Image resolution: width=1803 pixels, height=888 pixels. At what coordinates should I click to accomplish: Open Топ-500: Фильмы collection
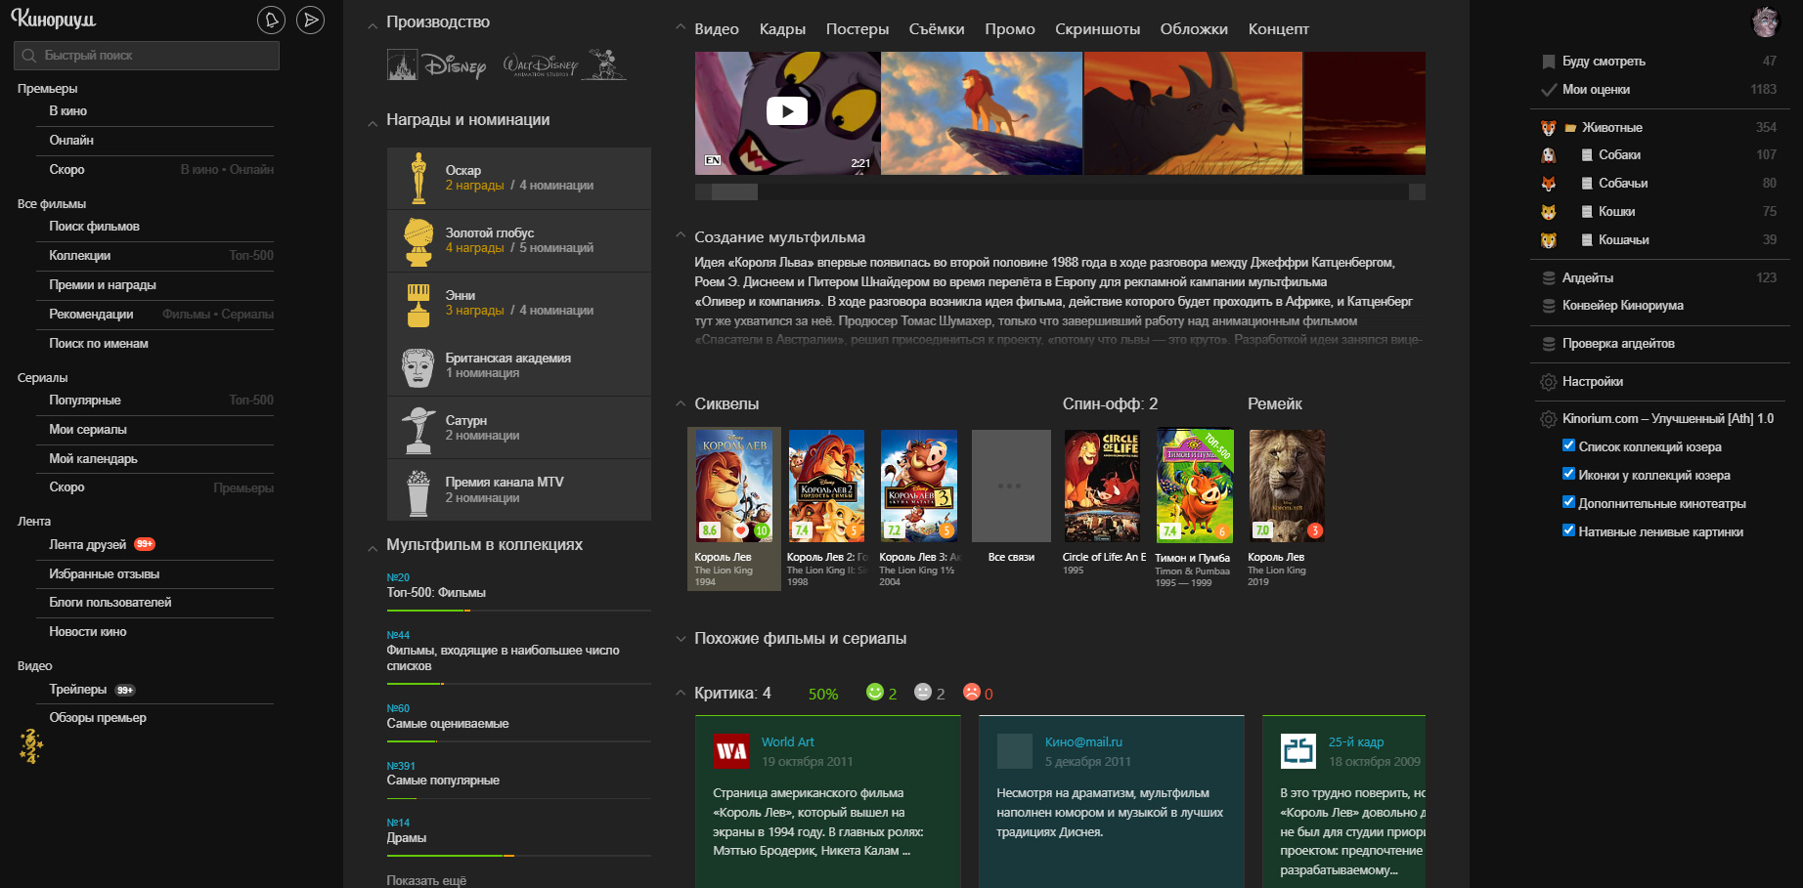point(436,593)
